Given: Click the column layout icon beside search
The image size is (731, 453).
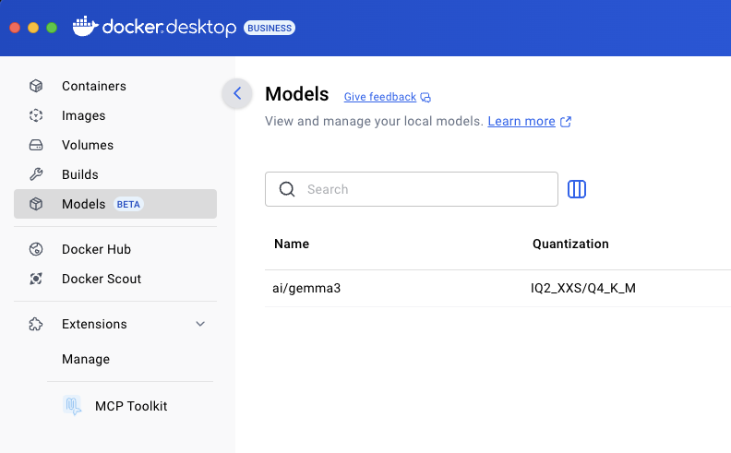Looking at the screenshot, I should click(x=577, y=189).
